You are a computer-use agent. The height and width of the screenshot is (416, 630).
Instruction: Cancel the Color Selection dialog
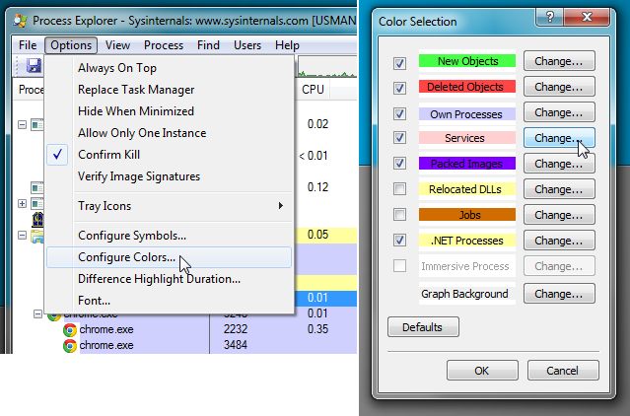(x=563, y=371)
